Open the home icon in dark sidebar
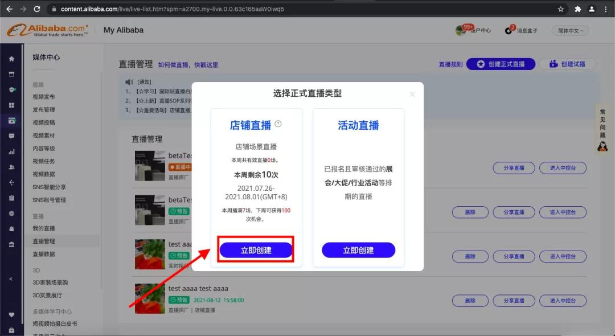 pyautogui.click(x=10, y=59)
